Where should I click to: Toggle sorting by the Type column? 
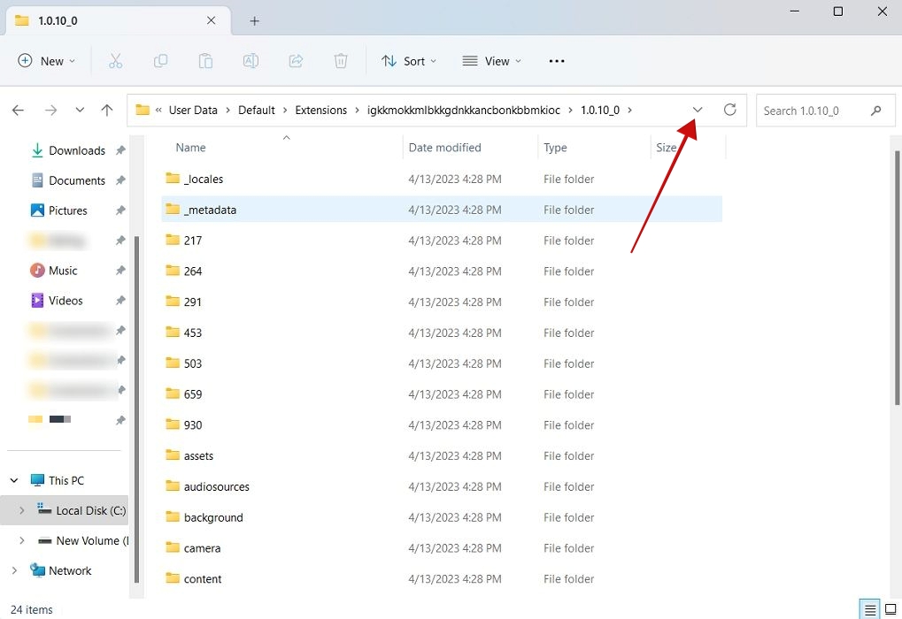[x=554, y=147]
